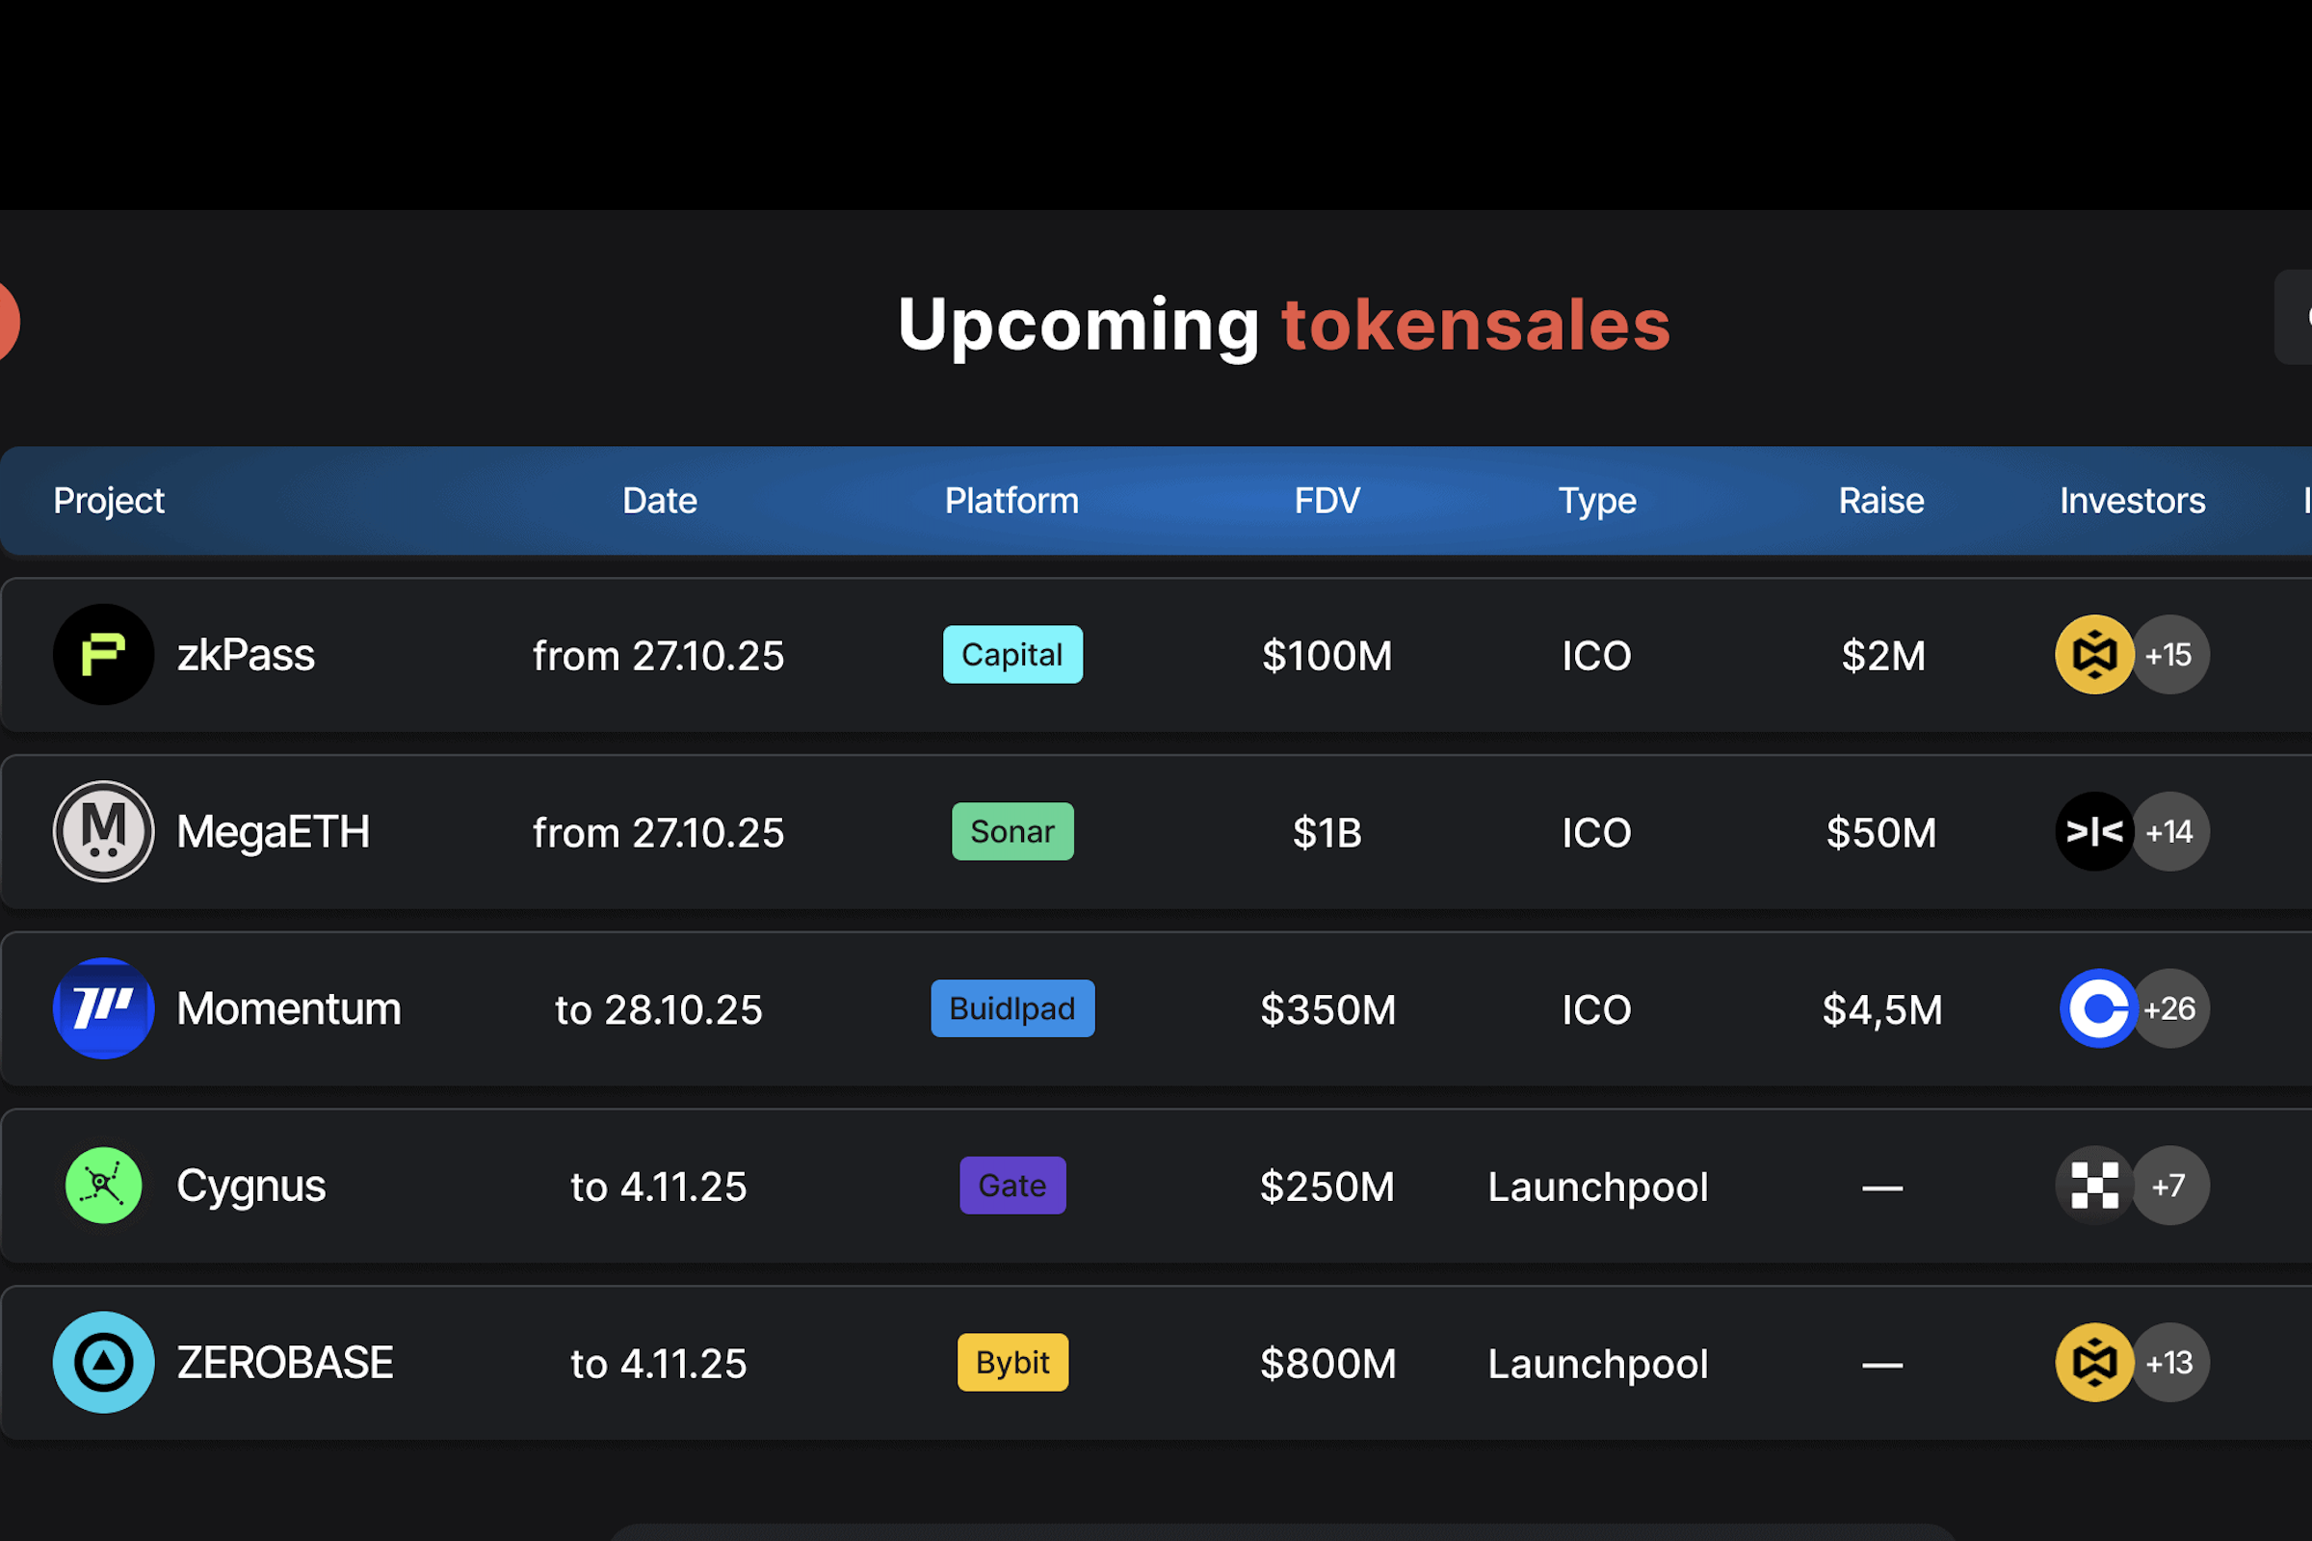The image size is (2312, 1541).
Task: Expand the +26 investors badge for Momentum
Action: pyautogui.click(x=2172, y=1008)
